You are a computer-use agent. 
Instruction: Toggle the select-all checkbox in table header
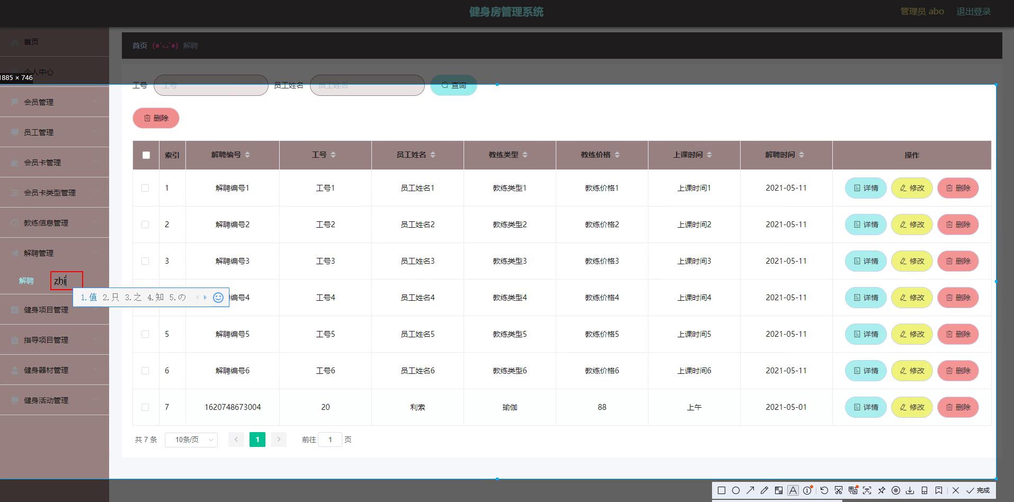tap(146, 155)
